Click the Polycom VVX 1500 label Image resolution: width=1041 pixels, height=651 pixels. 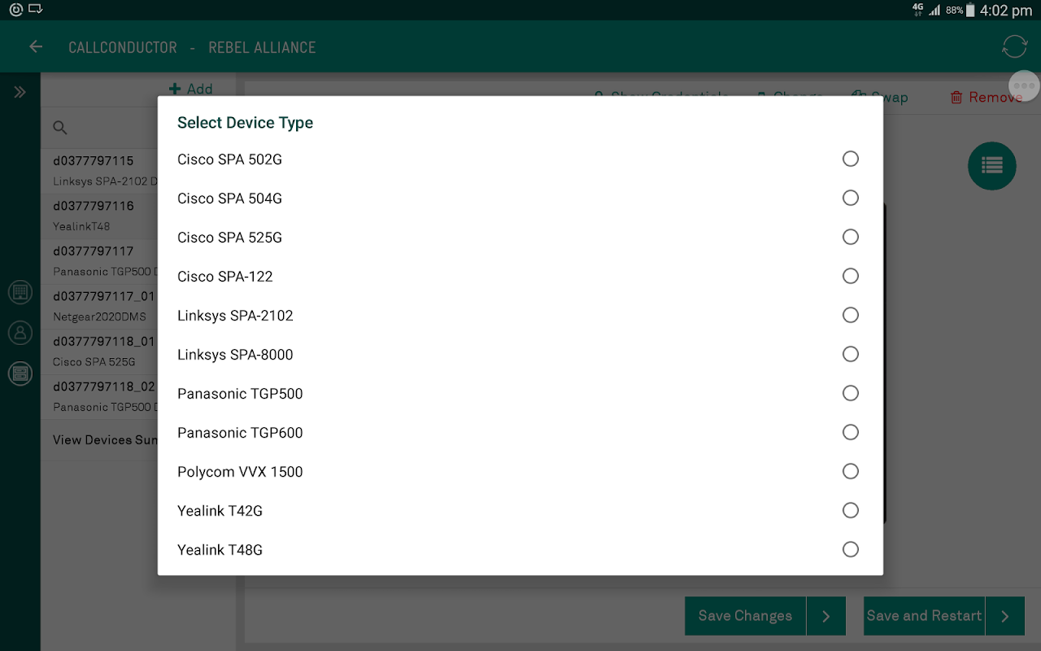click(240, 472)
